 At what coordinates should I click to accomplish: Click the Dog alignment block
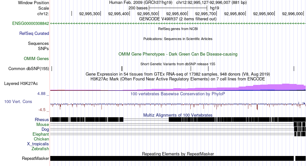click(300, 129)
